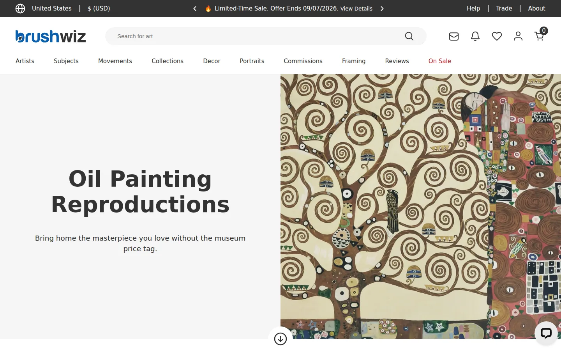Open the Movements menu

pyautogui.click(x=115, y=61)
